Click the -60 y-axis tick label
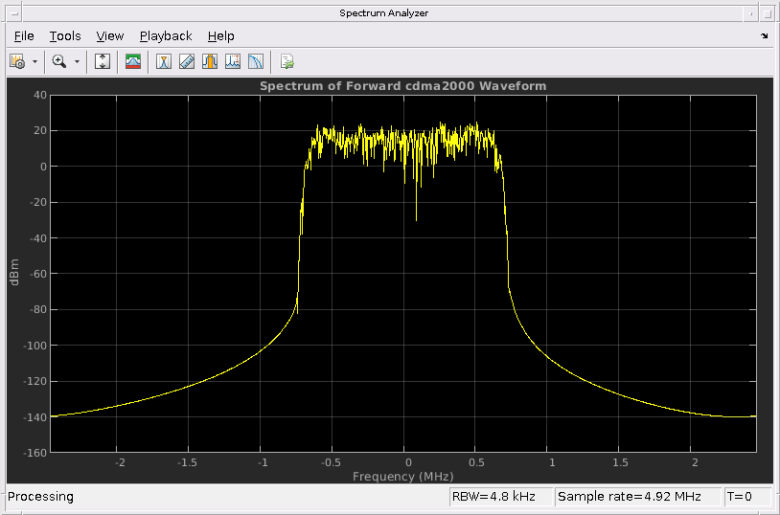 [36, 274]
